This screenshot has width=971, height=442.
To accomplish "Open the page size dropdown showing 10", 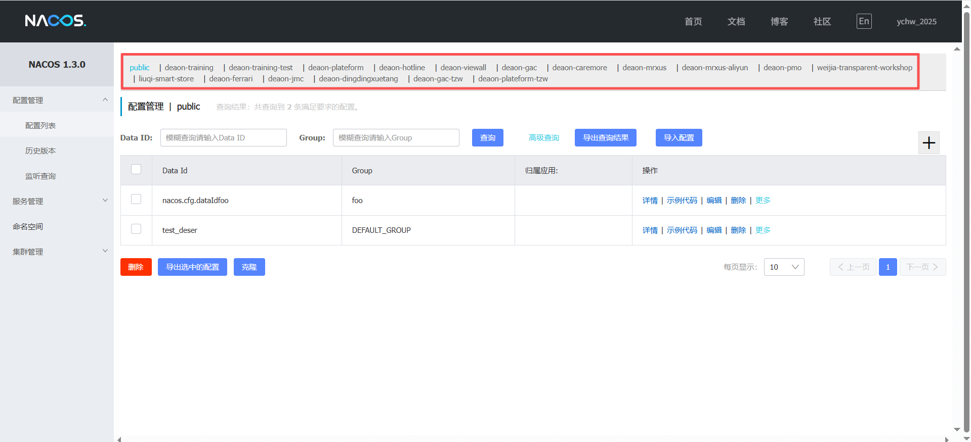I will [x=784, y=267].
